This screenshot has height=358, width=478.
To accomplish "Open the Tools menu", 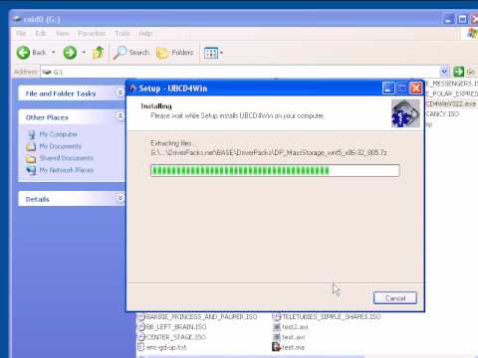I will point(122,34).
